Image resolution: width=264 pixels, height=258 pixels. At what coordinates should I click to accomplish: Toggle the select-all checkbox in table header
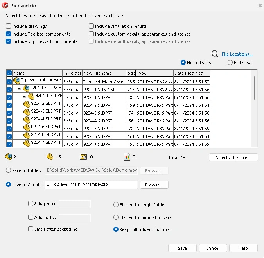click(9, 73)
